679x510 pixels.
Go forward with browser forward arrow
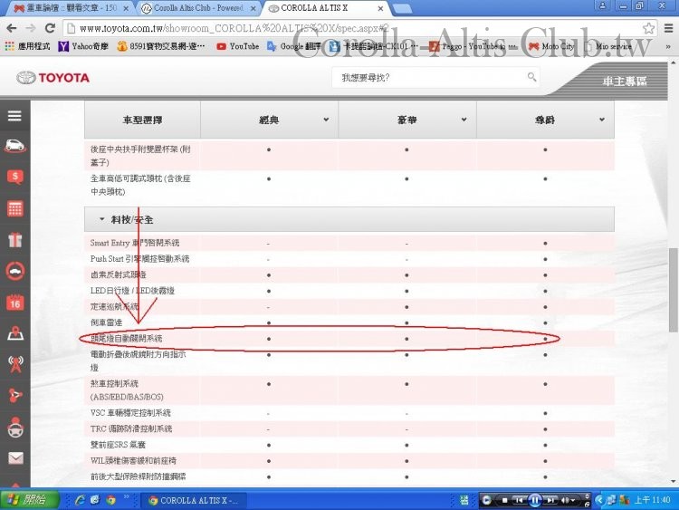(x=31, y=28)
